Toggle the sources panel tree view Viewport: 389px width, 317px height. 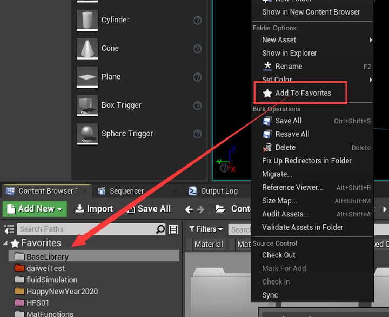pyautogui.click(x=9, y=229)
